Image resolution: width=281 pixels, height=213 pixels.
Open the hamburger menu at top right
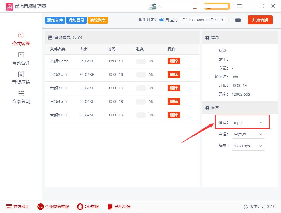point(239,6)
